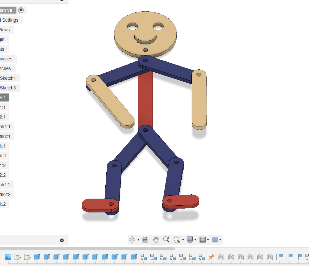Click the Zoom Window tool icon

176,240
